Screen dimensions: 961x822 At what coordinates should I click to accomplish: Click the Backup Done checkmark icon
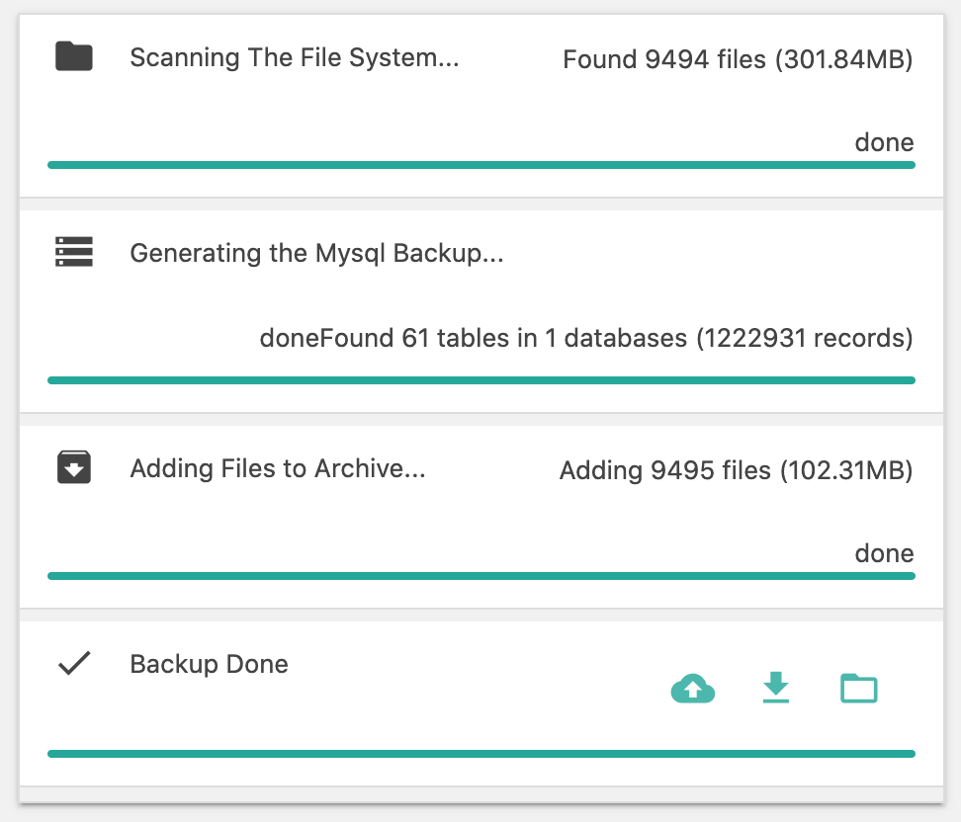tap(74, 663)
